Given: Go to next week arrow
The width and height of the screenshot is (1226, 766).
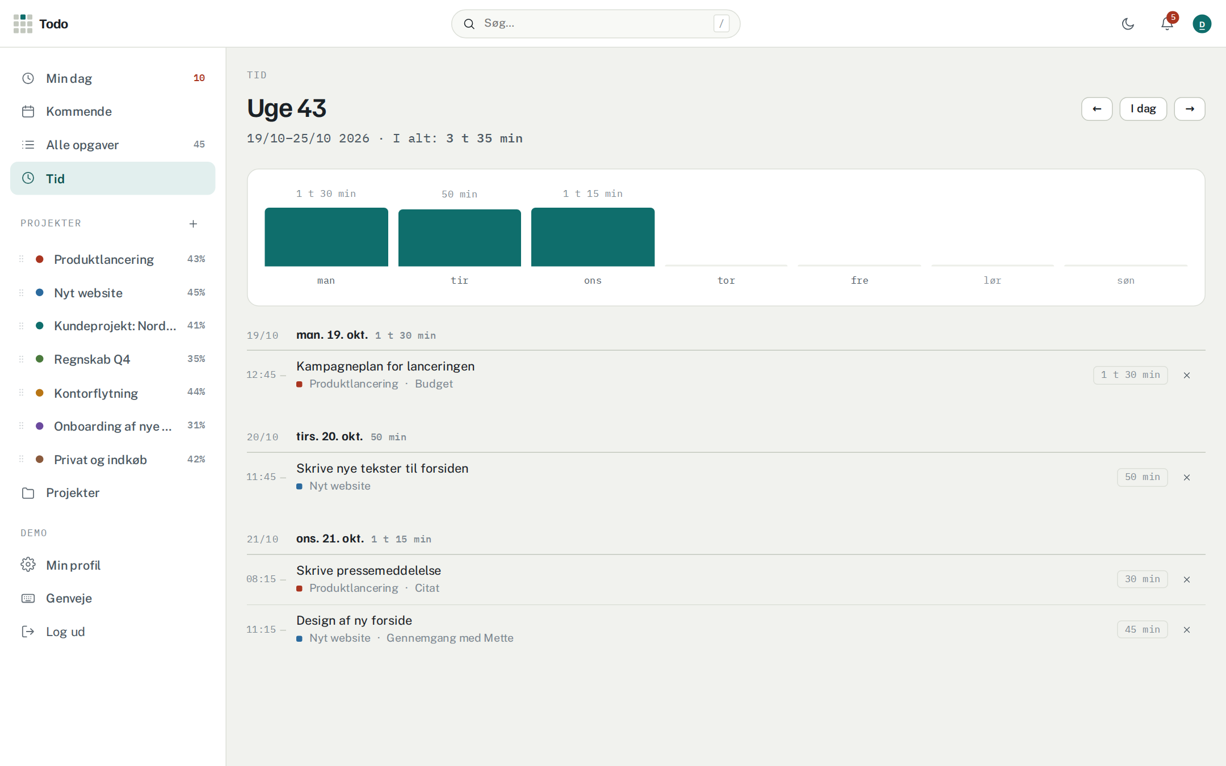Looking at the screenshot, I should pos(1190,109).
